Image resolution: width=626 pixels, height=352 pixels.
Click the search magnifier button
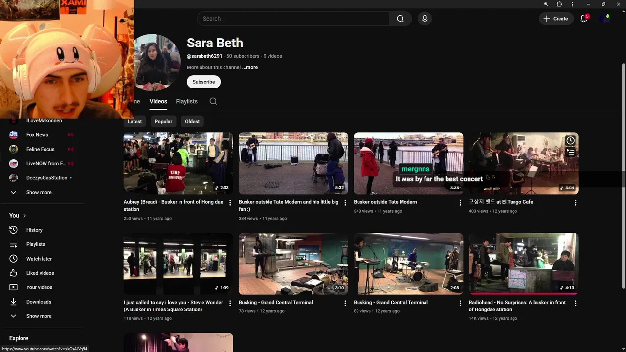click(400, 19)
